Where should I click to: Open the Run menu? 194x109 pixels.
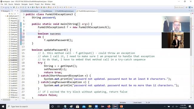click(x=42, y=4)
